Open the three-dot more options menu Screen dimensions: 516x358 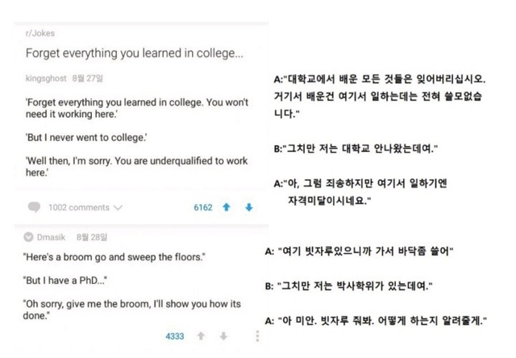click(x=257, y=335)
